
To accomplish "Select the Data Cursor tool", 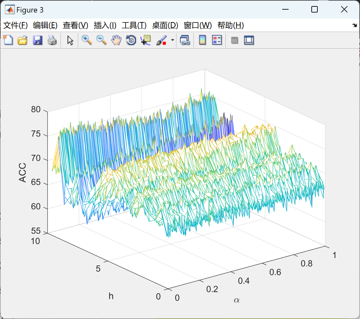I will tap(146, 40).
